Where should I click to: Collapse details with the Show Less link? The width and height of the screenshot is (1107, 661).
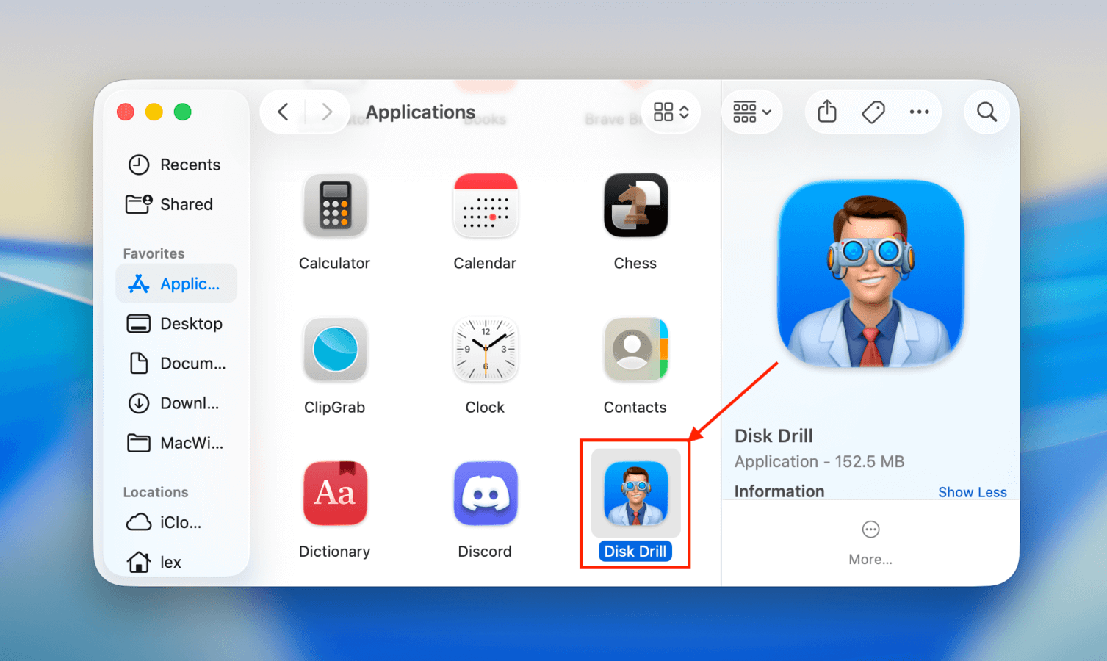pos(973,491)
